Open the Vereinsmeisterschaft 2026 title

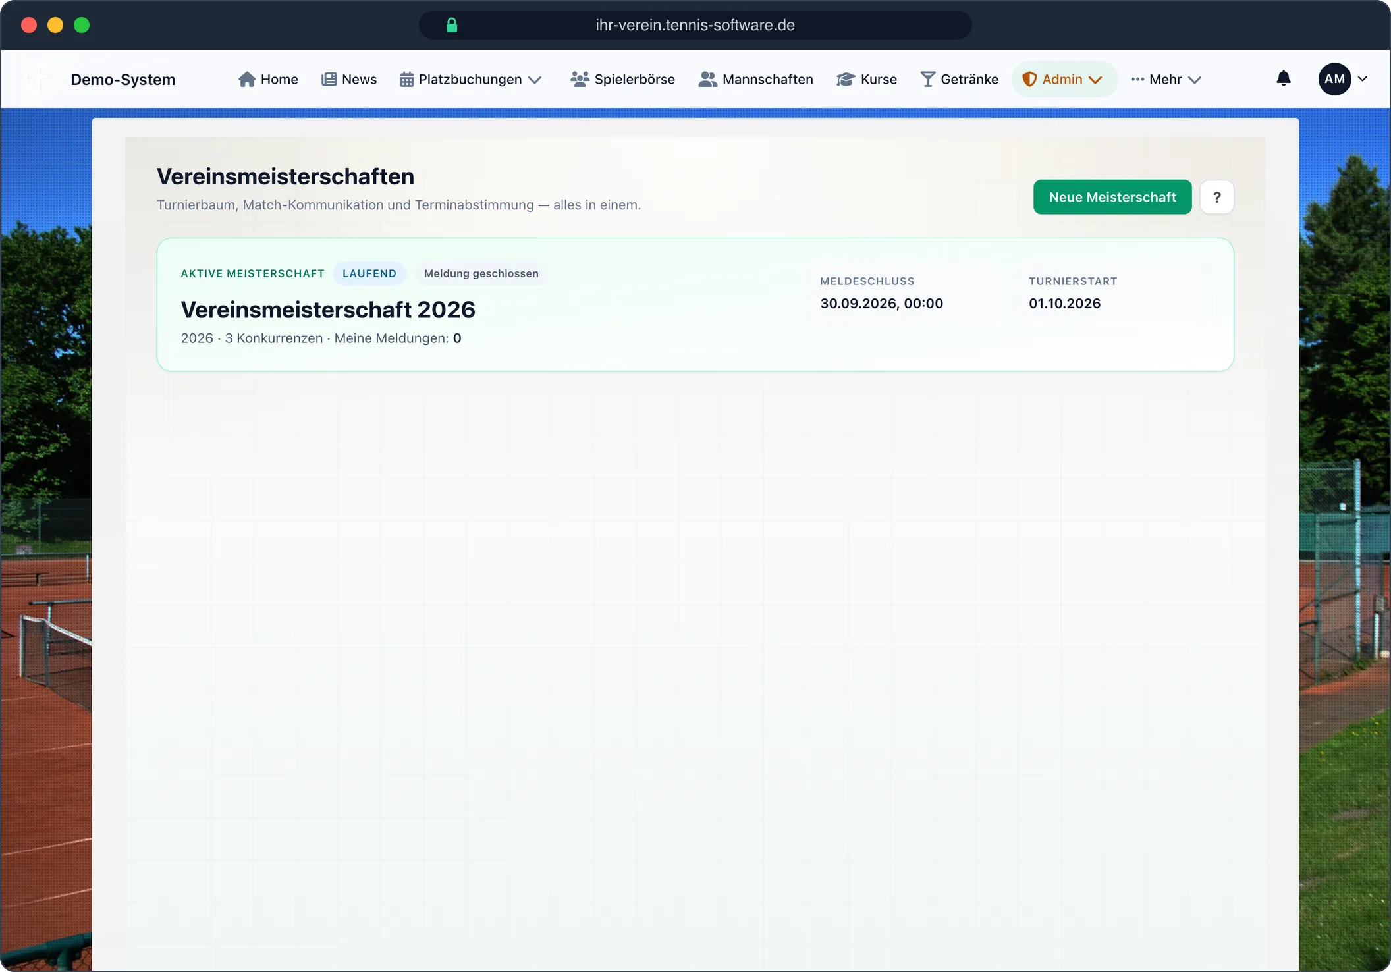tap(328, 310)
